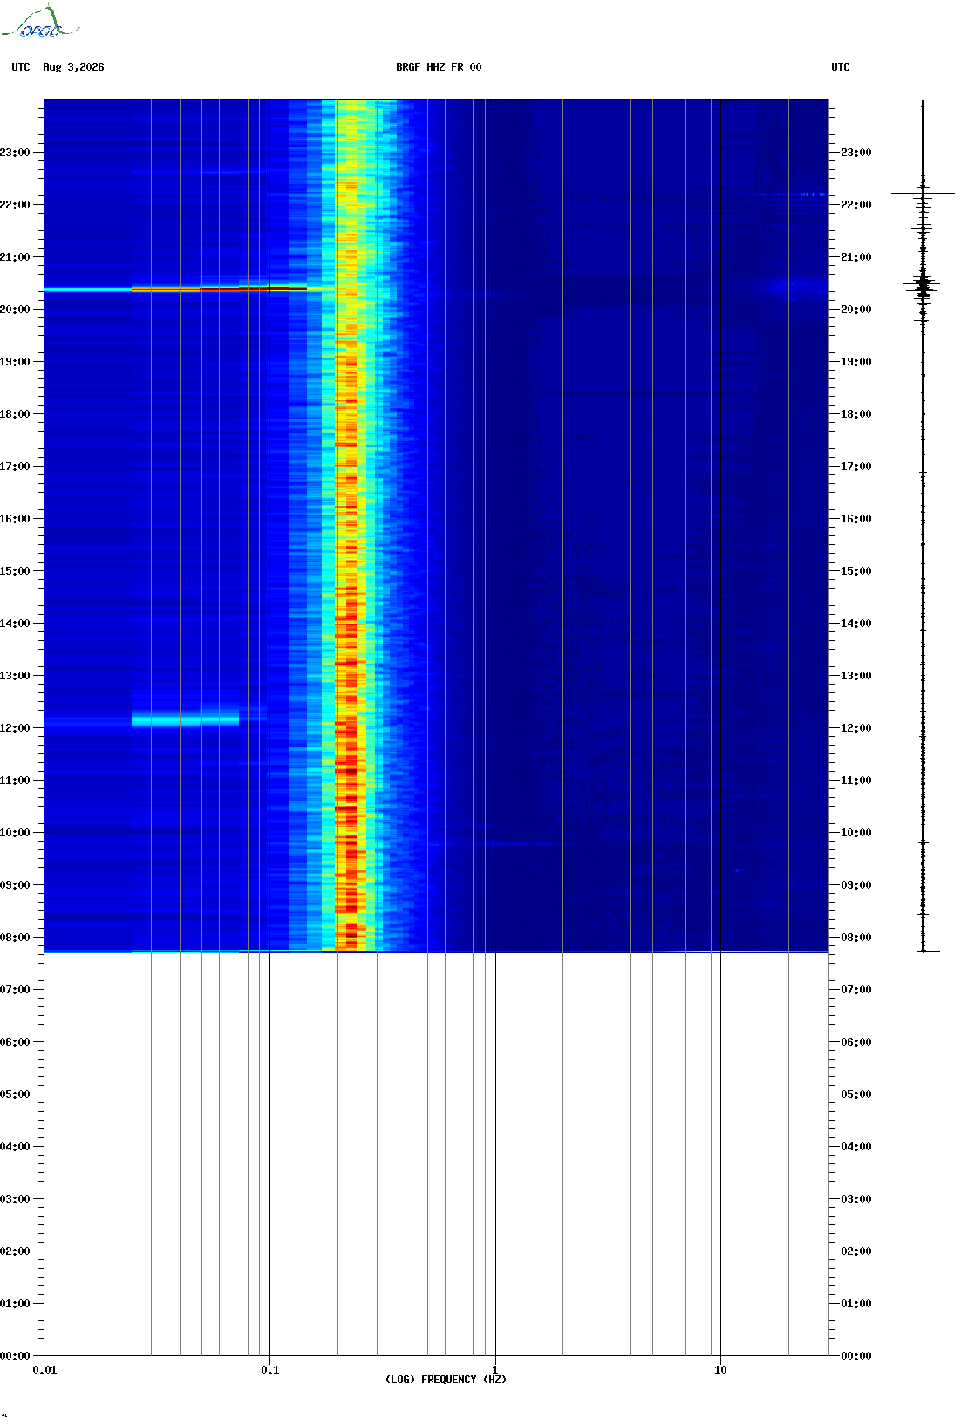Image resolution: width=961 pixels, height=1425 pixels.
Task: Click the 10 Hz frequency axis label
Action: point(720,1370)
